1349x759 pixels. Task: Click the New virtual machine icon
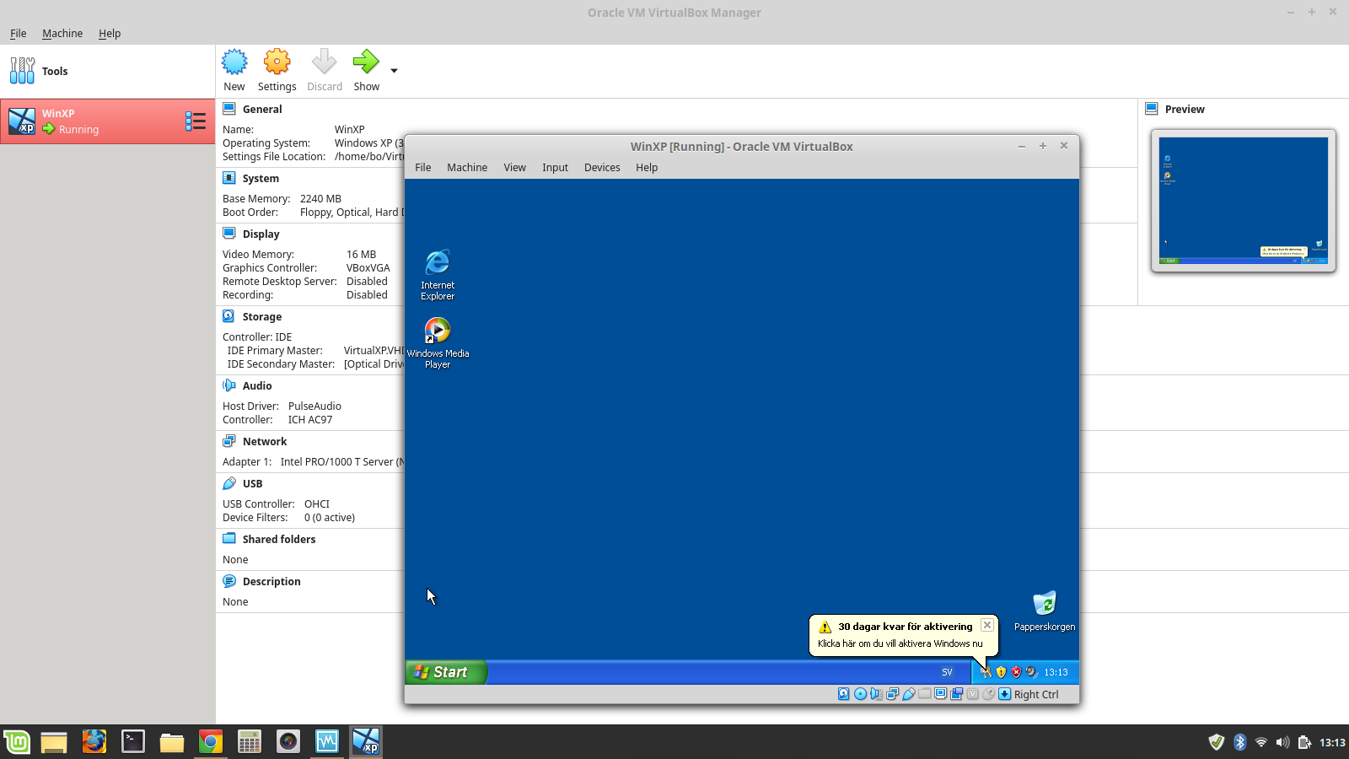pos(234,62)
